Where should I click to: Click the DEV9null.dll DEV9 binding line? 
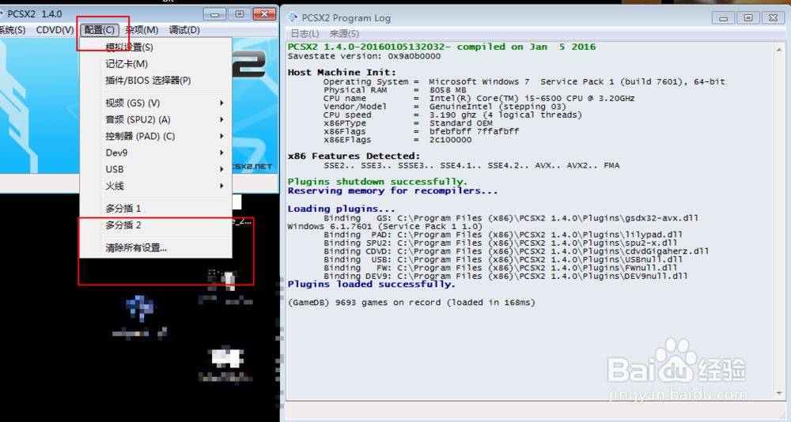pyautogui.click(x=505, y=276)
